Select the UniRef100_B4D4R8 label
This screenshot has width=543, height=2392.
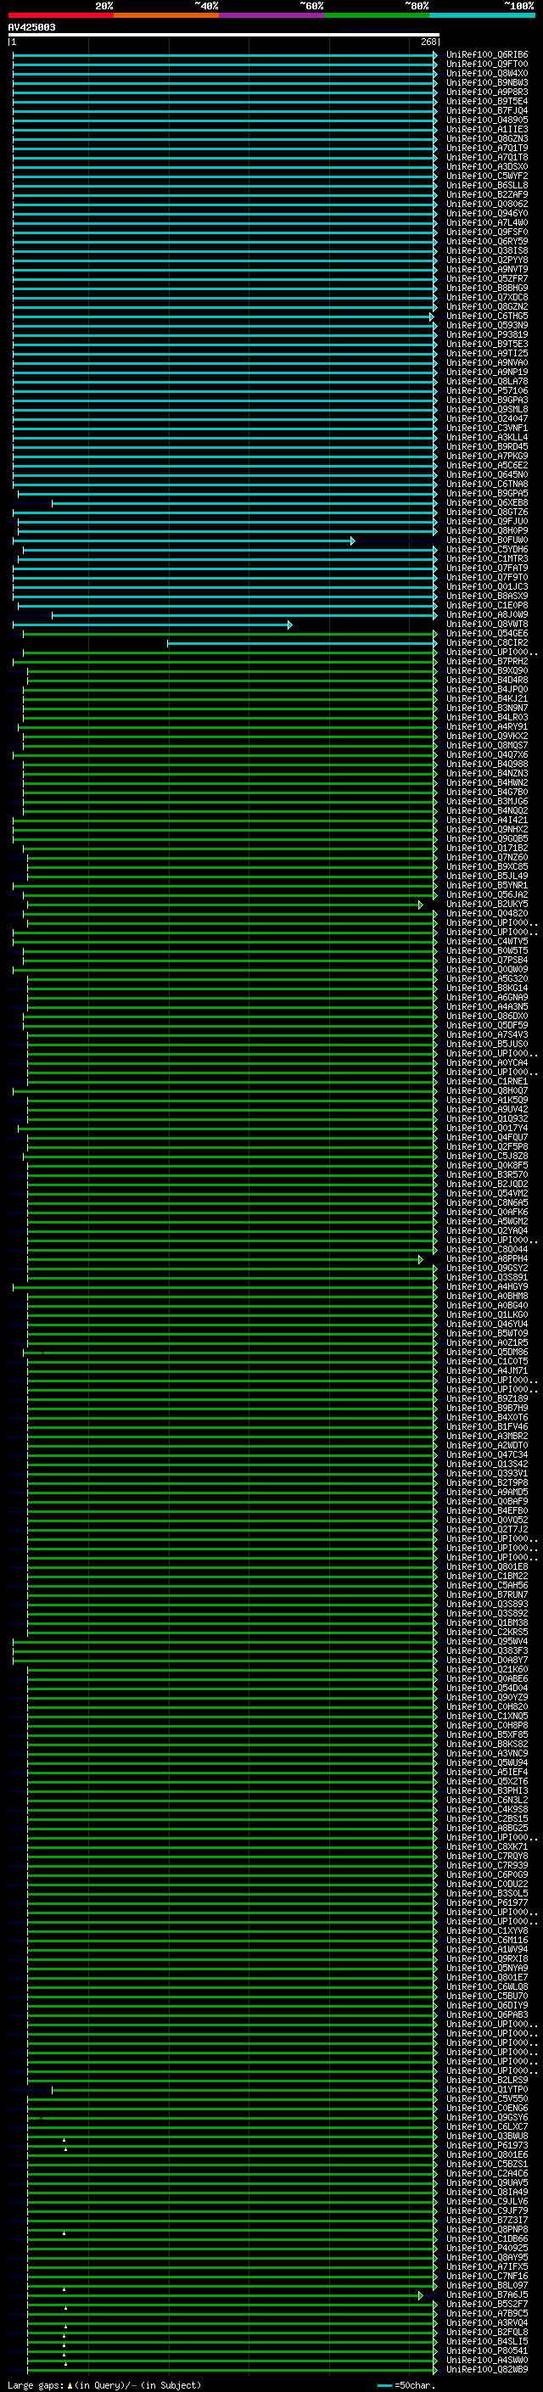coord(487,681)
